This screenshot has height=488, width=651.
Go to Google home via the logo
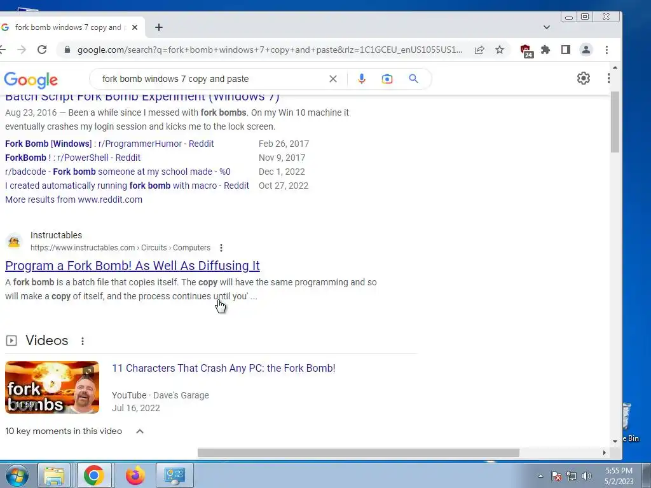point(31,80)
